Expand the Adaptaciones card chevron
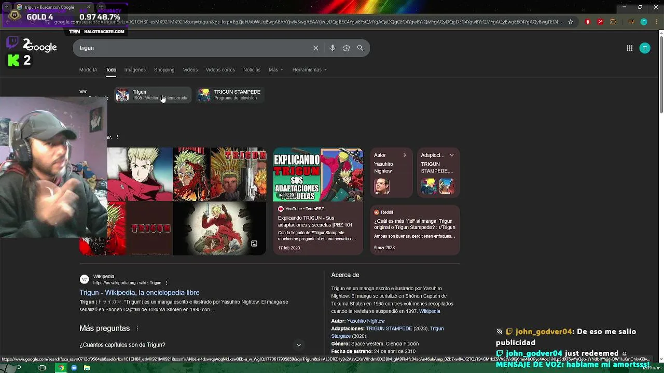The width and height of the screenshot is (664, 373). click(451, 155)
